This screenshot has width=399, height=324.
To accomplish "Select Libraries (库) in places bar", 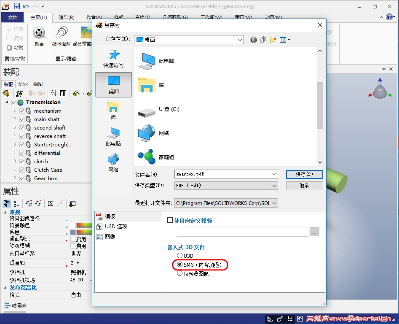I will coord(113,111).
